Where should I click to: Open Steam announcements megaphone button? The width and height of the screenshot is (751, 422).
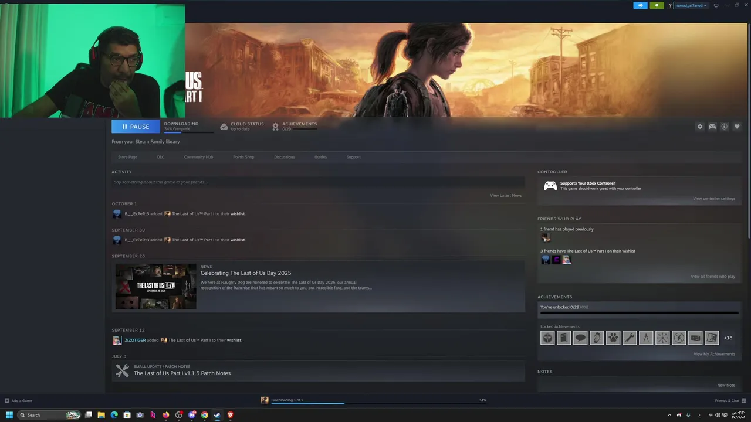[x=640, y=5]
